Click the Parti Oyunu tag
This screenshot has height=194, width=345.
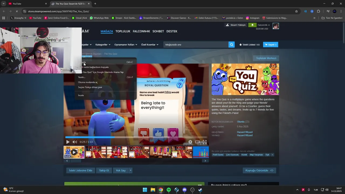[x=218, y=155]
